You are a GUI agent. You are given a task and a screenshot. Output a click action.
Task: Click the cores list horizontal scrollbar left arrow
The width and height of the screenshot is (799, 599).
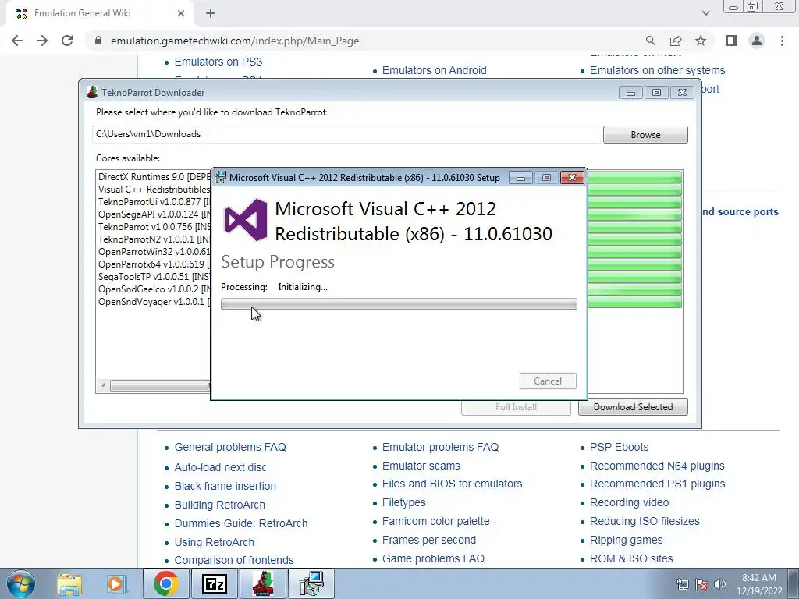(103, 385)
